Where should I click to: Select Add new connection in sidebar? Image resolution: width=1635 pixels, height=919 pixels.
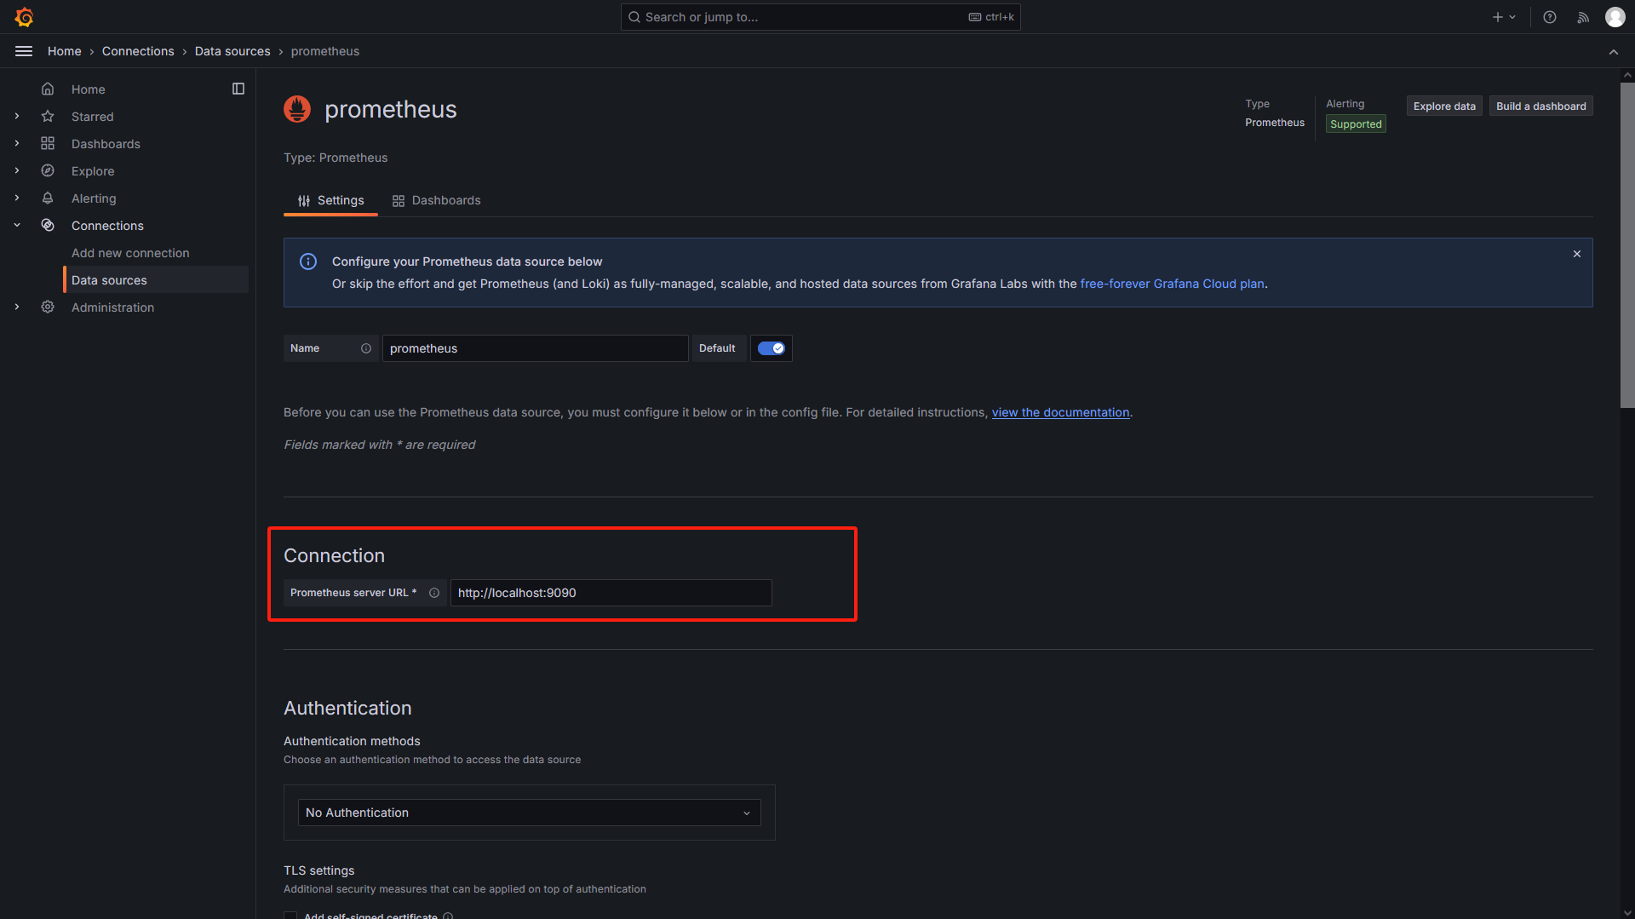130,253
